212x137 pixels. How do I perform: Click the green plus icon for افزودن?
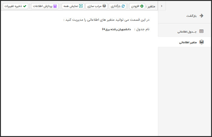click(142, 6)
